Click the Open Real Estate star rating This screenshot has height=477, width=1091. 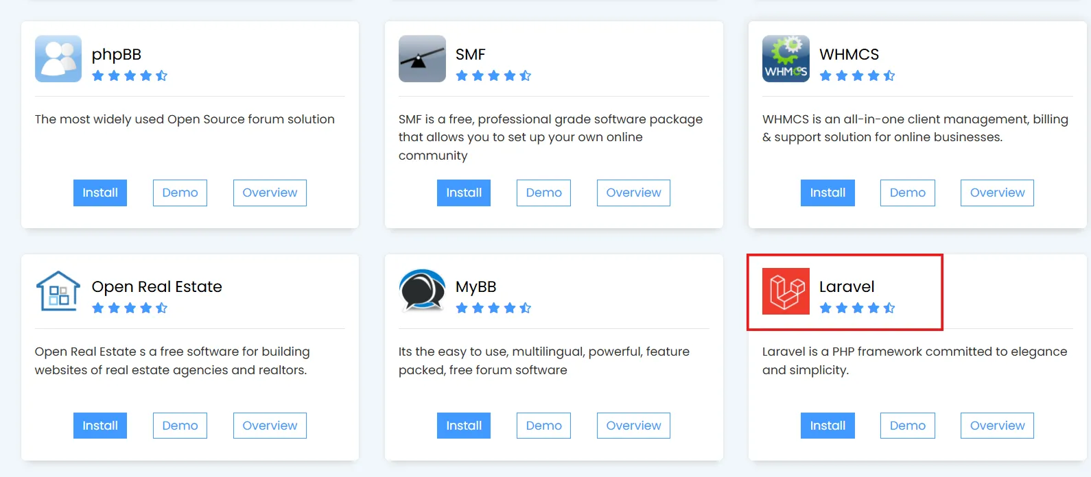(130, 308)
